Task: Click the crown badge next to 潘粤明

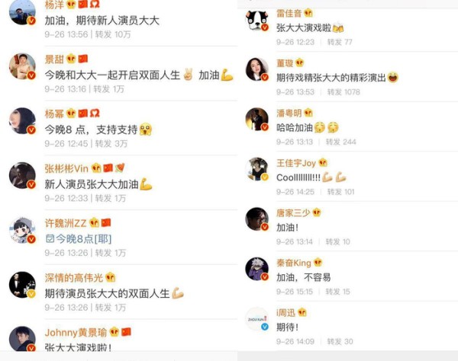Action: pos(308,113)
